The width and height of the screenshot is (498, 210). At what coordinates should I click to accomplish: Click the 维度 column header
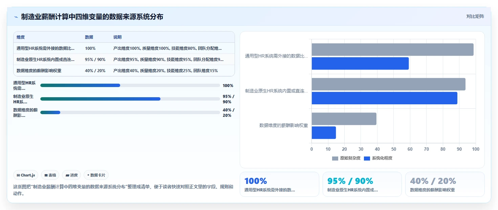pos(21,37)
